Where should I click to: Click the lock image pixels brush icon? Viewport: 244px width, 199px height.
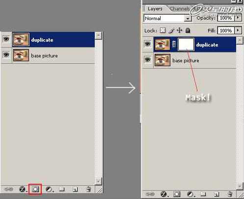coord(171,30)
